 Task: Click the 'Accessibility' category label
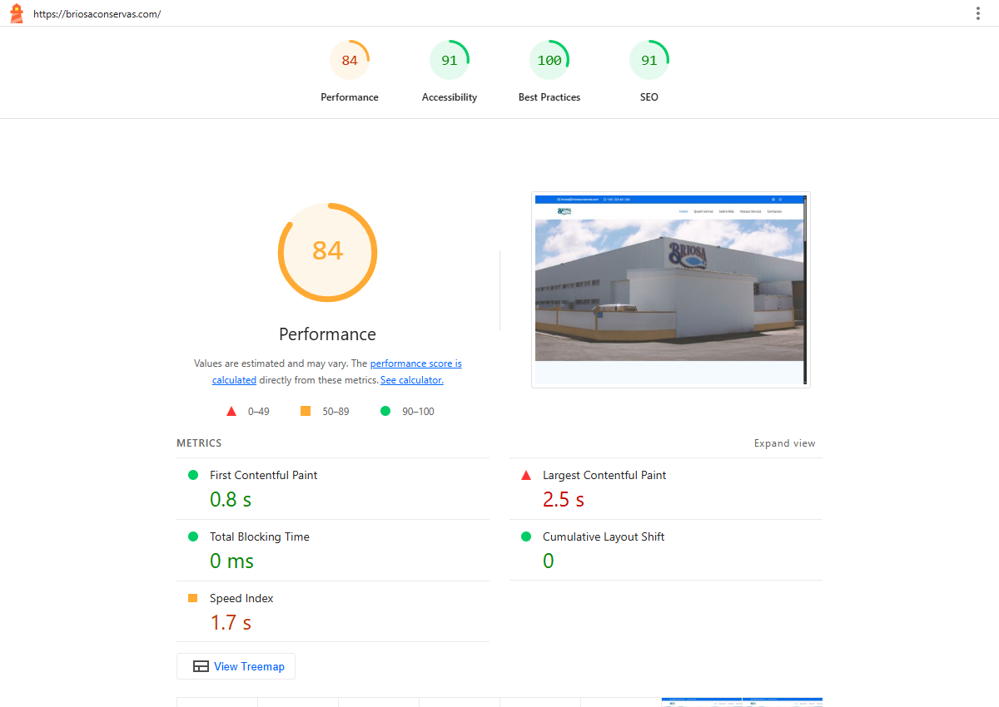tap(450, 97)
